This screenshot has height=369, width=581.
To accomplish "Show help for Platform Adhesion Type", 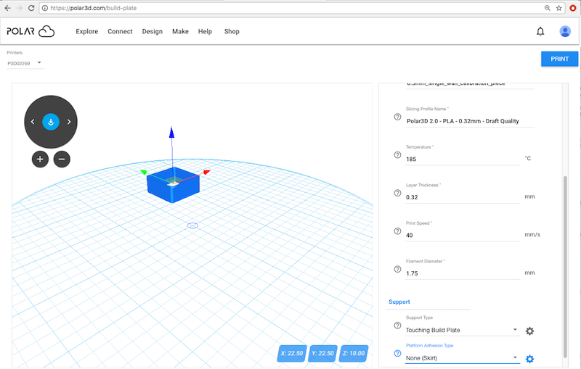I will [x=397, y=353].
